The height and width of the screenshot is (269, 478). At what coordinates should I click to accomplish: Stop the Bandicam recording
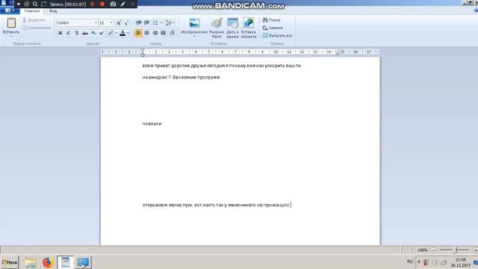[x=102, y=4]
